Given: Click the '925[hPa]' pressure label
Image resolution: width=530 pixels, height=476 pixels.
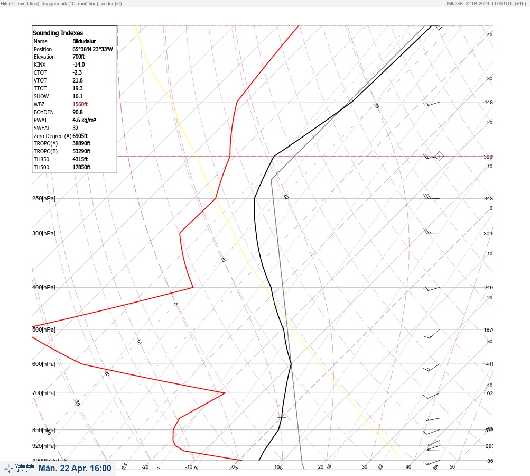Looking at the screenshot, I should pos(44,446).
